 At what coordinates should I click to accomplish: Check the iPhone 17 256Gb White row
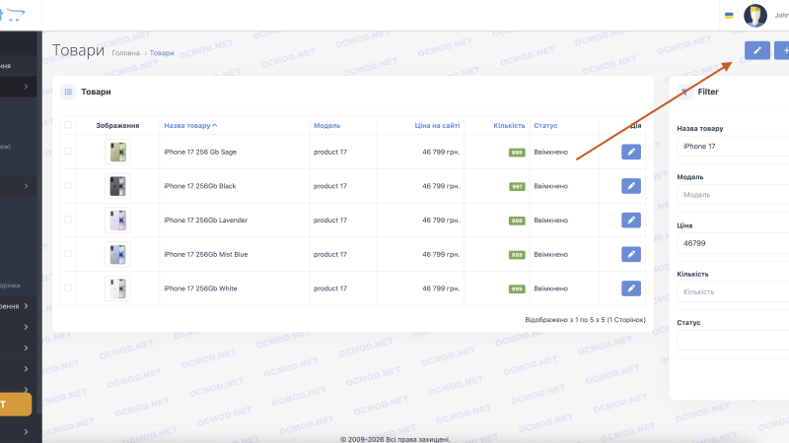[x=68, y=287]
